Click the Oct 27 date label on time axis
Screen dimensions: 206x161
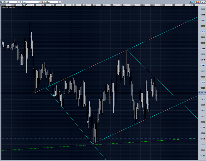[24, 5]
